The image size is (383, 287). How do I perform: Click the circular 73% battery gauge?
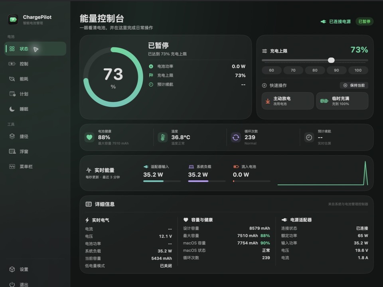coord(113,77)
